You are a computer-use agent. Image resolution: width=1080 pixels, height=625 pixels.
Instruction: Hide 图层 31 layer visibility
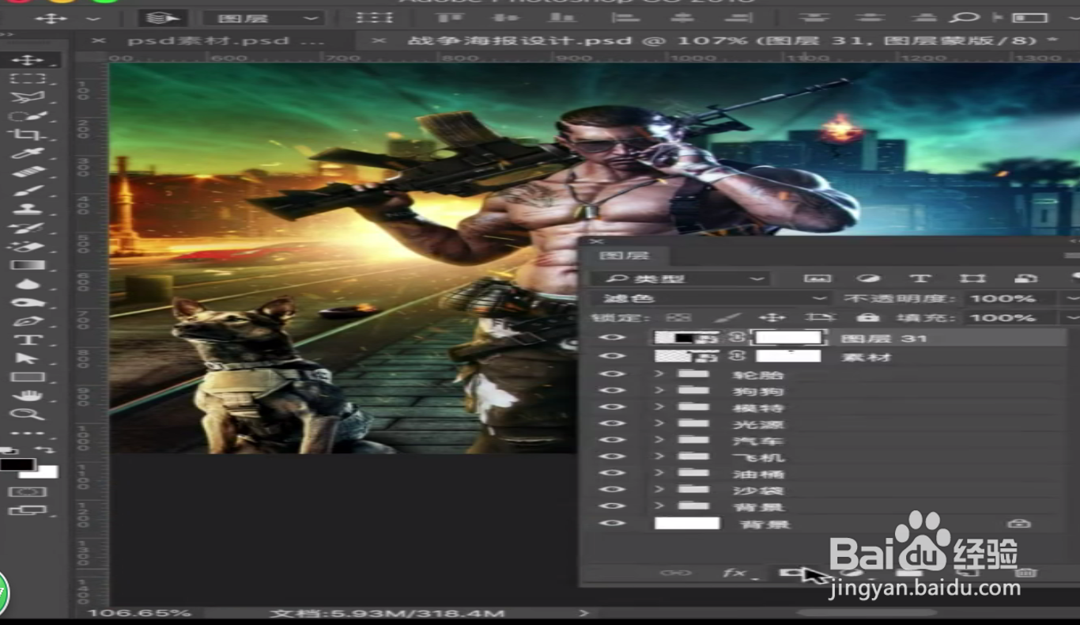click(612, 338)
